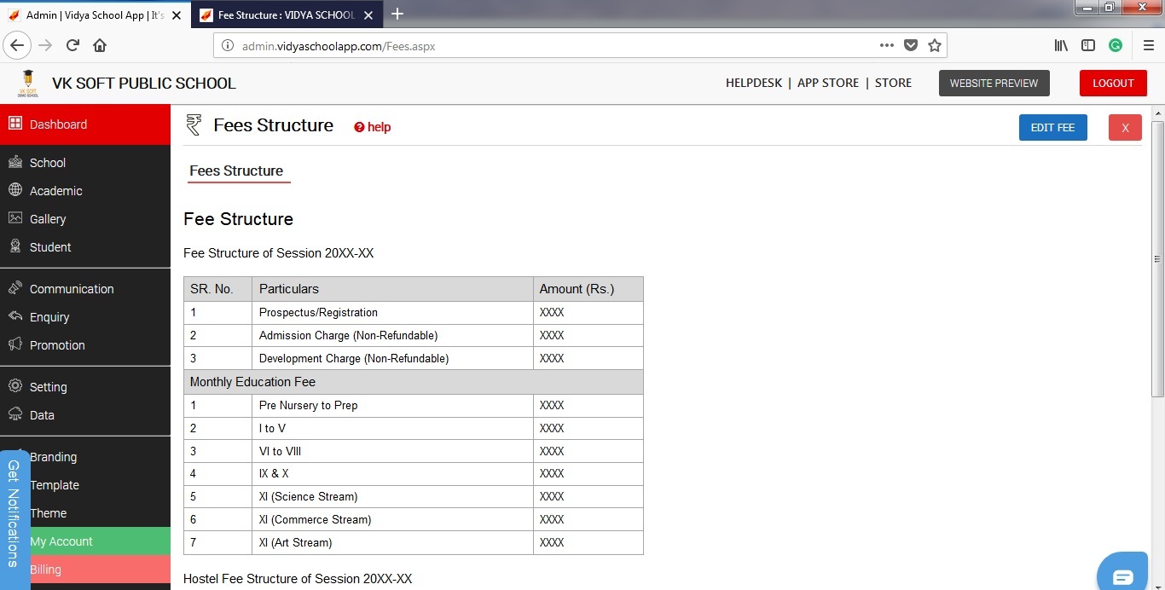Bookmark page with star icon
Viewport: 1165px width, 590px height.
coord(935,45)
